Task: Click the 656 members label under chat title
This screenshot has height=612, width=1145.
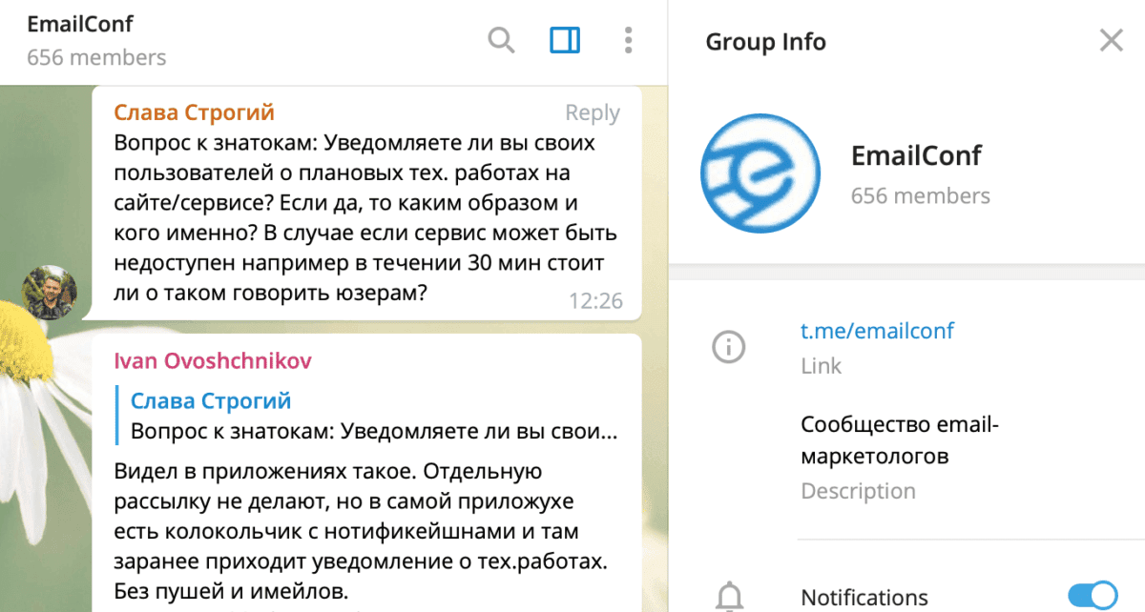Action: (95, 57)
